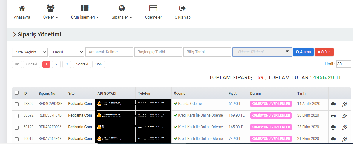Open the Siparişler globe icon
The image size is (353, 144).
[x=122, y=8]
